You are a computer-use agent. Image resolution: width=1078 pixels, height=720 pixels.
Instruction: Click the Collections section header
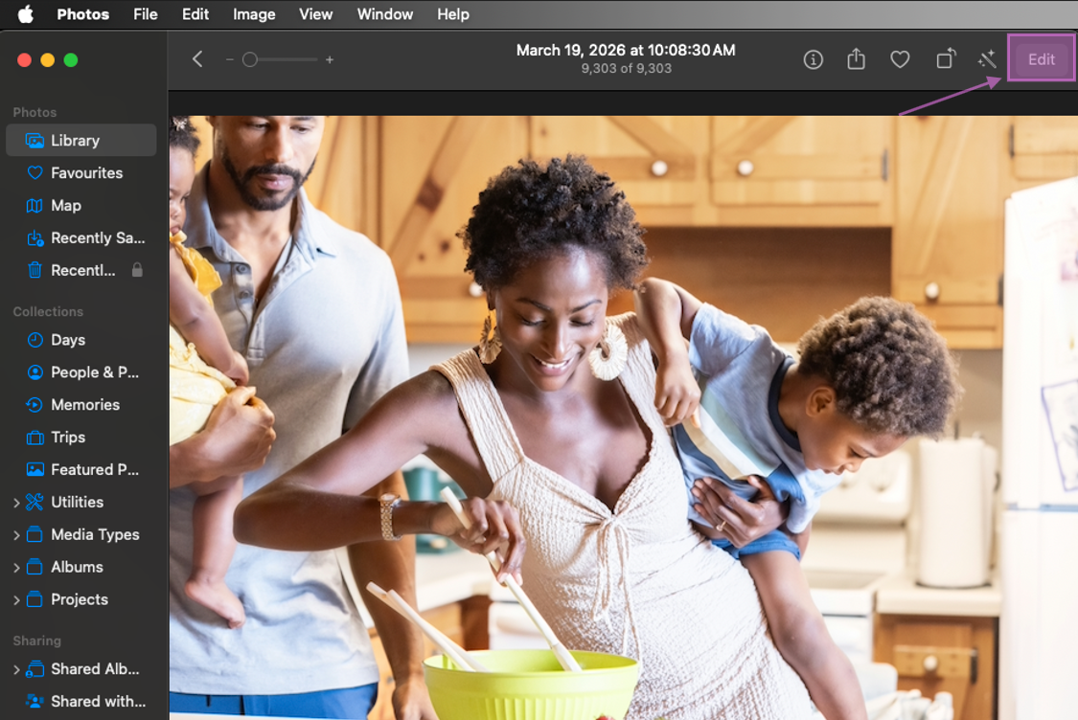click(x=48, y=311)
